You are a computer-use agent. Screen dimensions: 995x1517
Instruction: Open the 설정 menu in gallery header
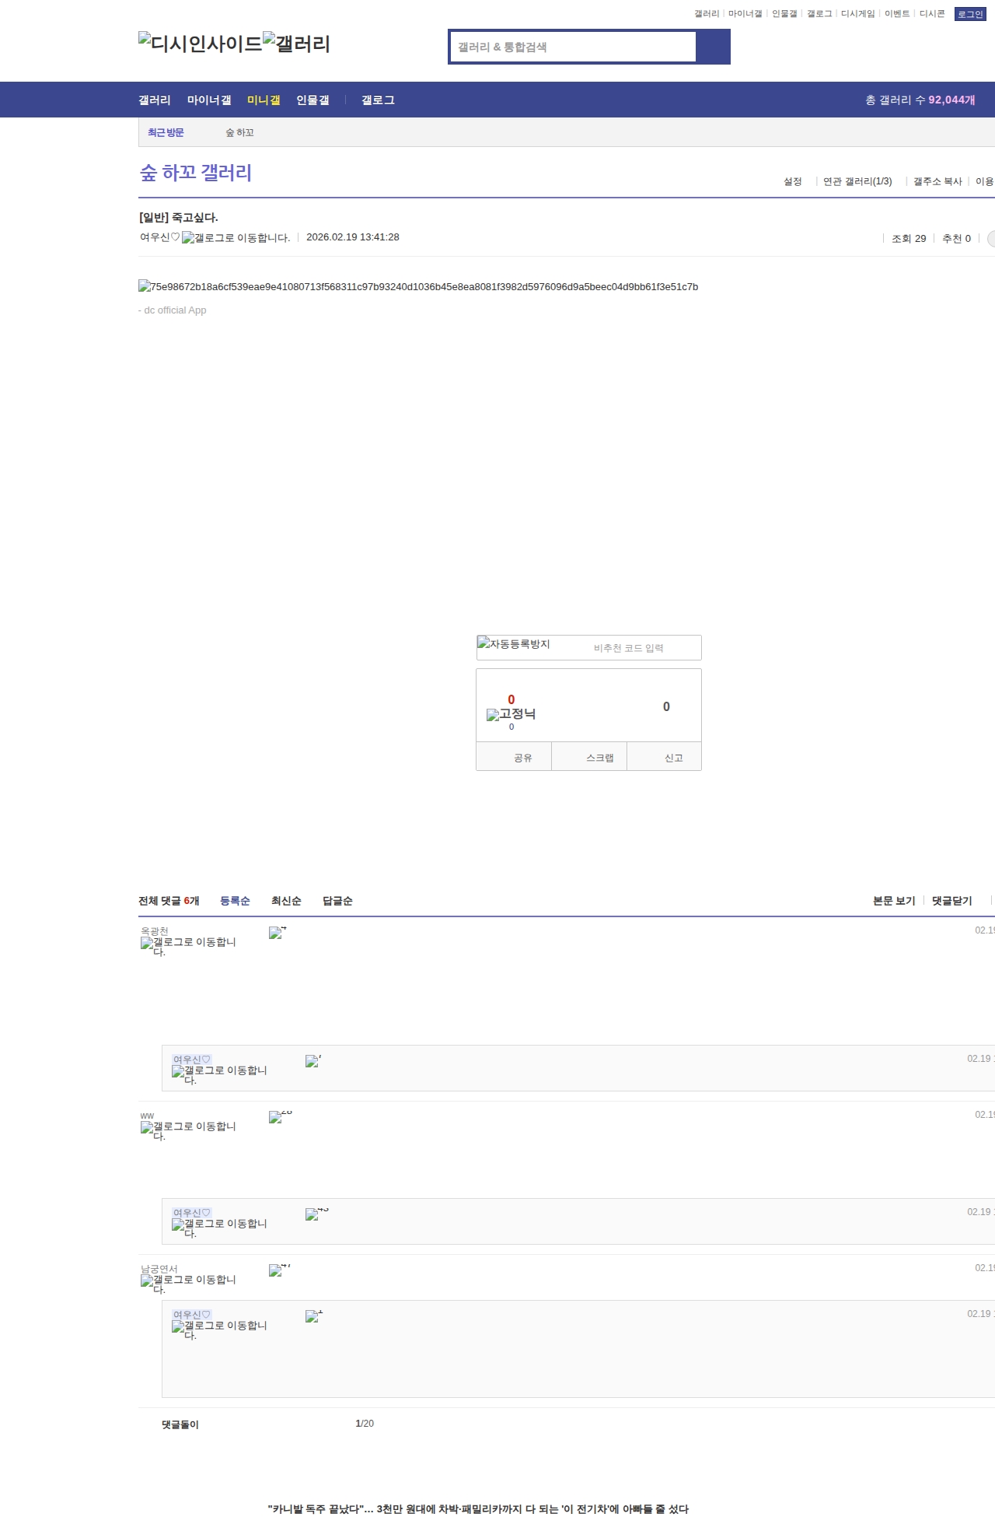pyautogui.click(x=792, y=181)
